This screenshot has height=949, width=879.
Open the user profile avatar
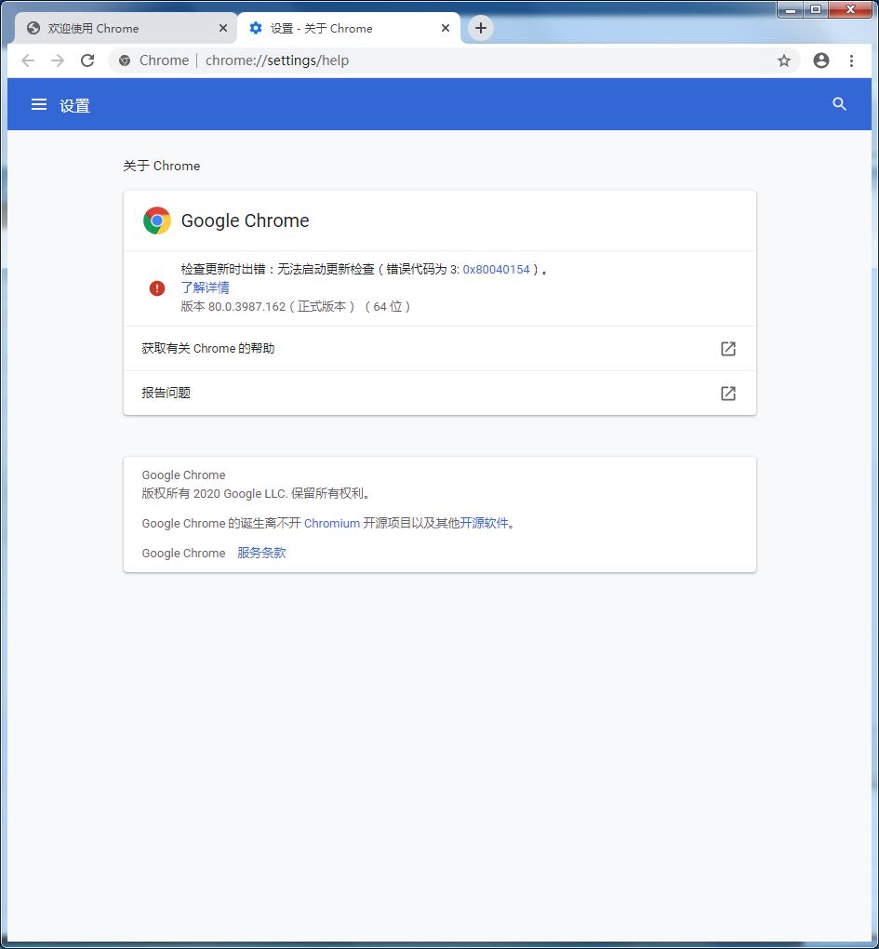pos(821,60)
